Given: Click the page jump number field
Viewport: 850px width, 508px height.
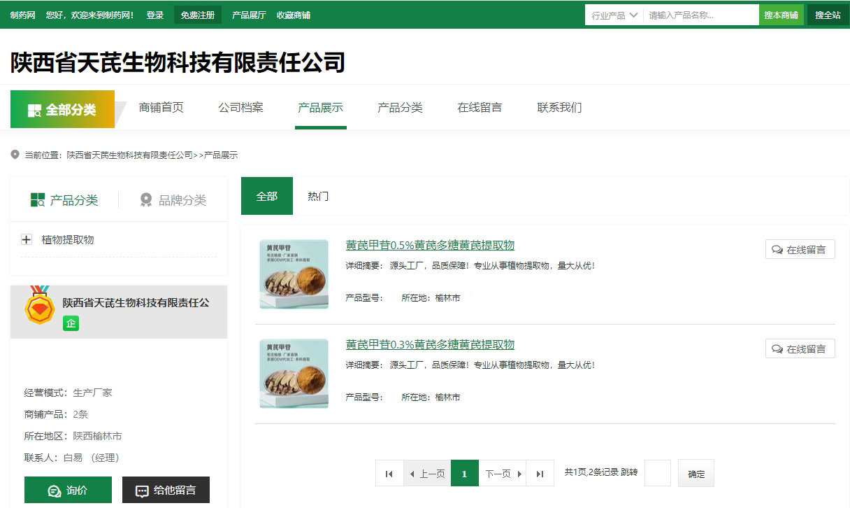Looking at the screenshot, I should tap(657, 474).
